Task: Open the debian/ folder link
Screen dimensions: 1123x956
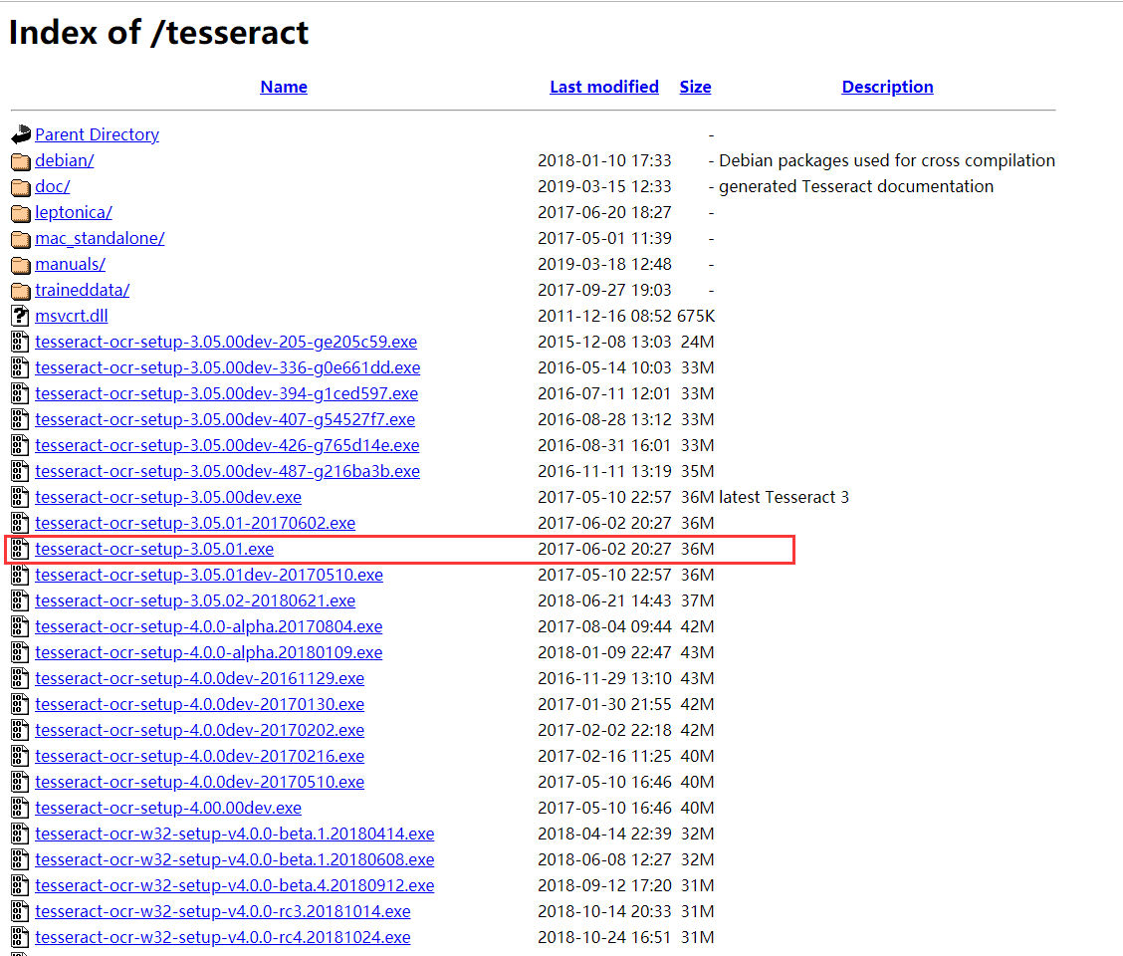Action: click(x=65, y=160)
